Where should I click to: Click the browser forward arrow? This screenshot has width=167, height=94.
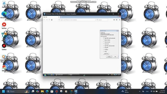[47, 20]
